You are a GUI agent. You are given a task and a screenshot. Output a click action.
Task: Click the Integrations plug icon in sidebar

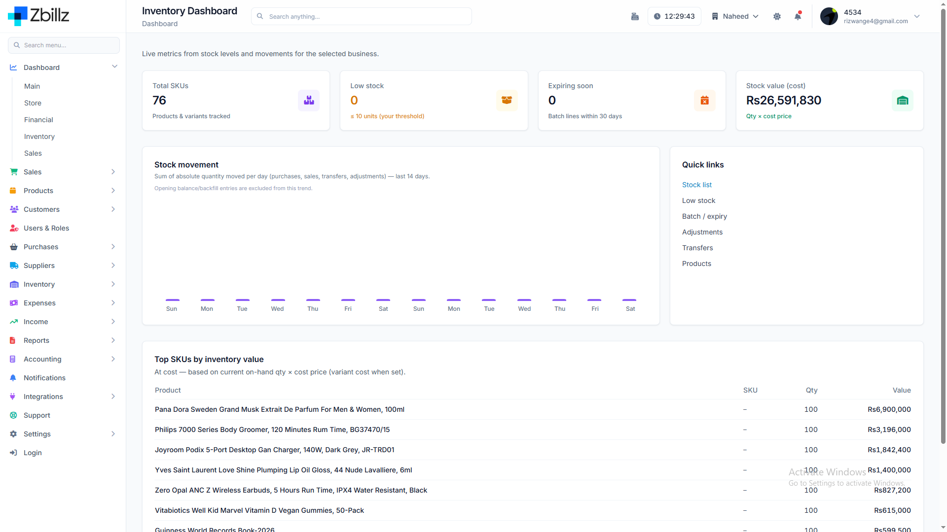pos(13,397)
